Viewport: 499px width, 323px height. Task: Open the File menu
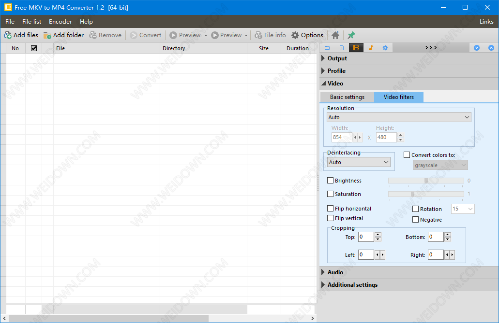10,22
